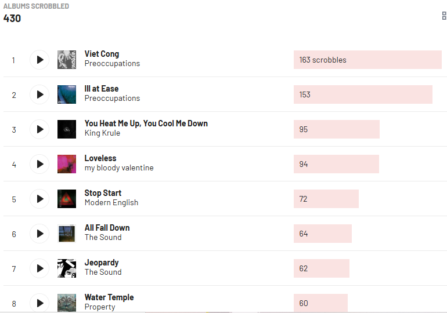The width and height of the screenshot is (447, 313).
Task: Play the Ill at Ease album
Action: (39, 94)
